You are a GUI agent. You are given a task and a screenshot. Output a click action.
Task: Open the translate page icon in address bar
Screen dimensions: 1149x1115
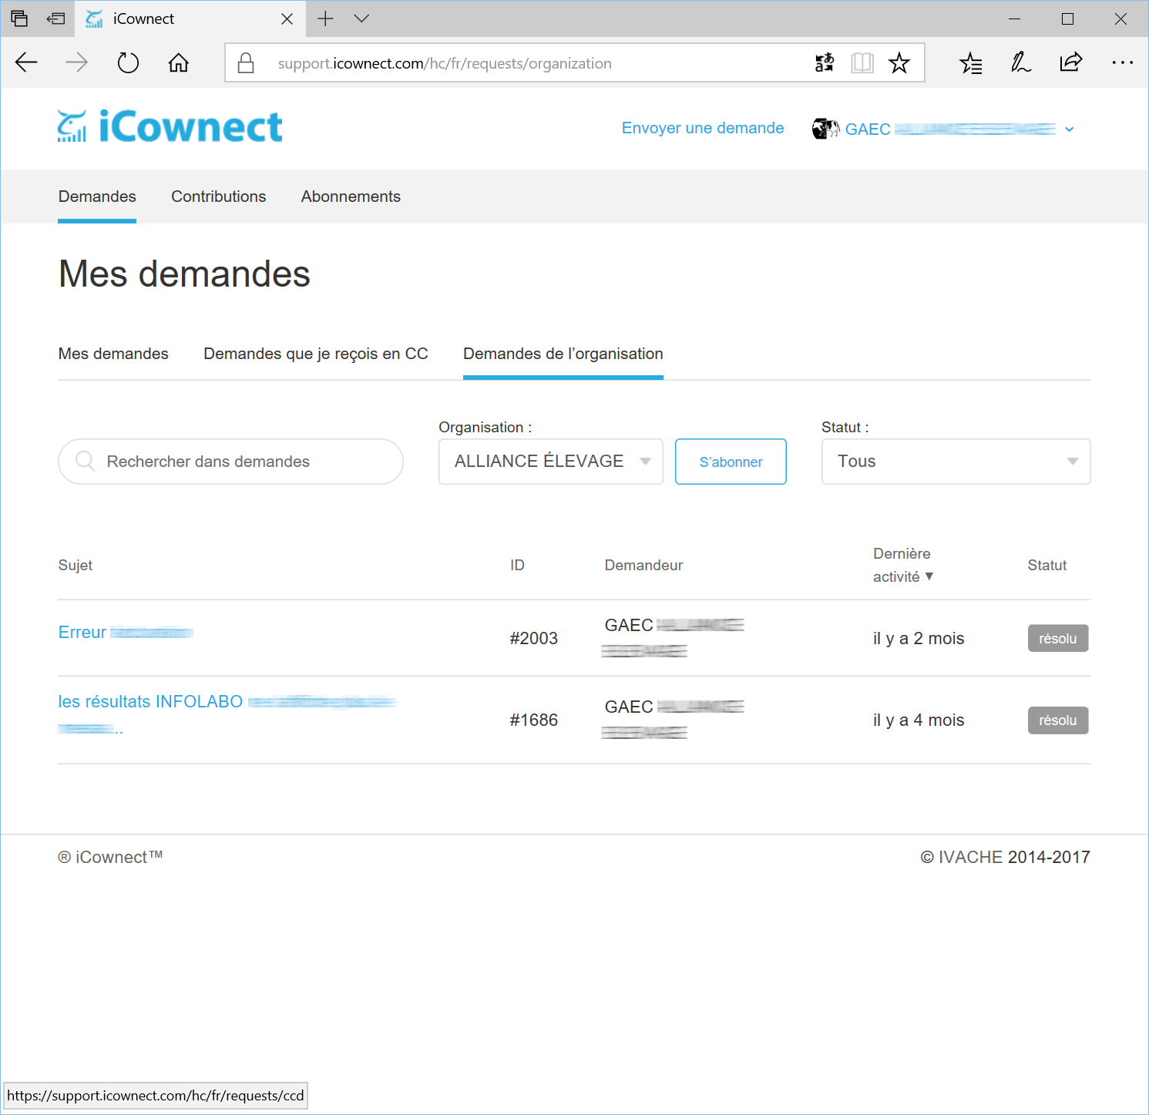[825, 62]
